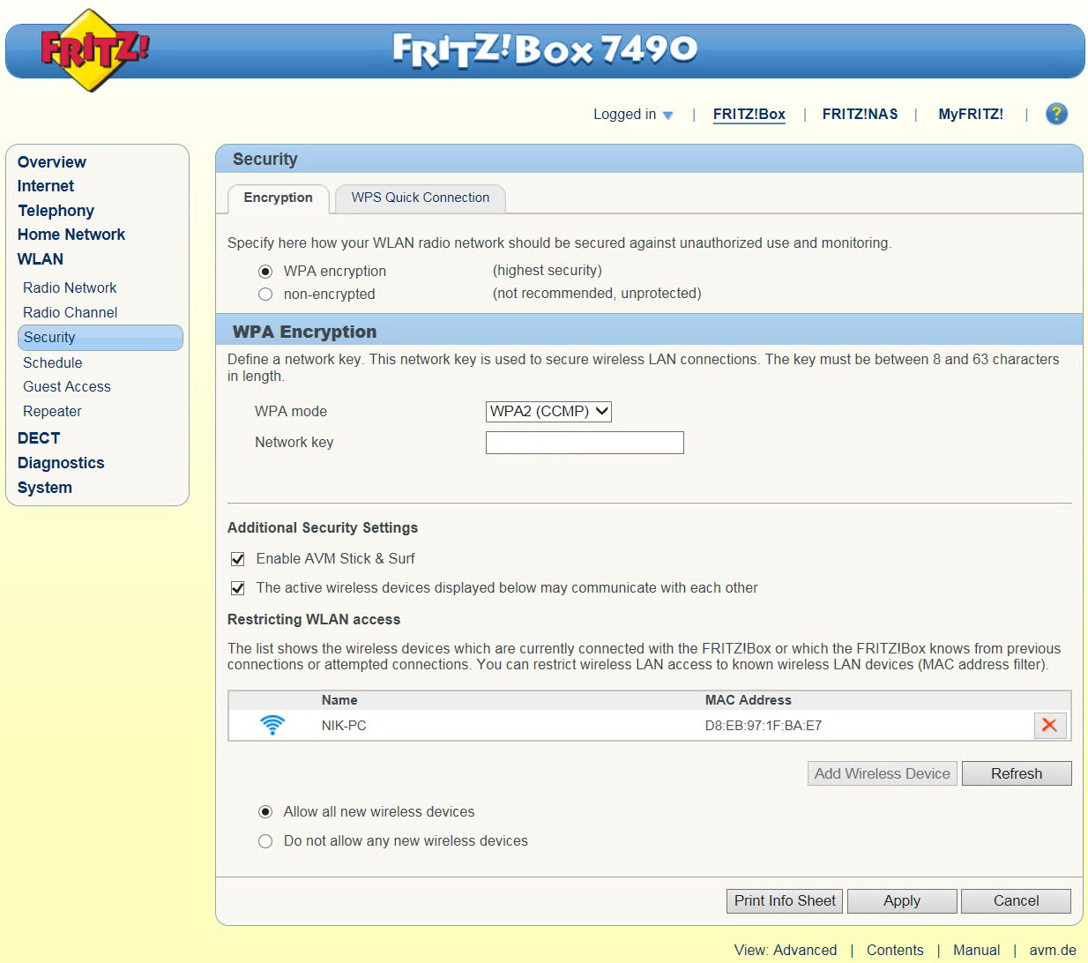Open the Internet menu item
This screenshot has height=963, width=1088.
coord(46,186)
